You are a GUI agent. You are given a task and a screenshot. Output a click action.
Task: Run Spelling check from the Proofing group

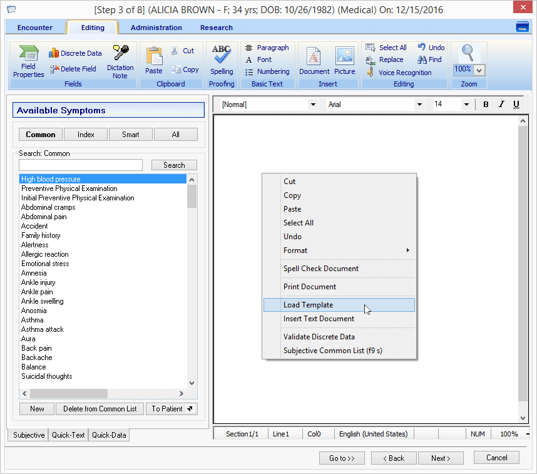(x=222, y=59)
